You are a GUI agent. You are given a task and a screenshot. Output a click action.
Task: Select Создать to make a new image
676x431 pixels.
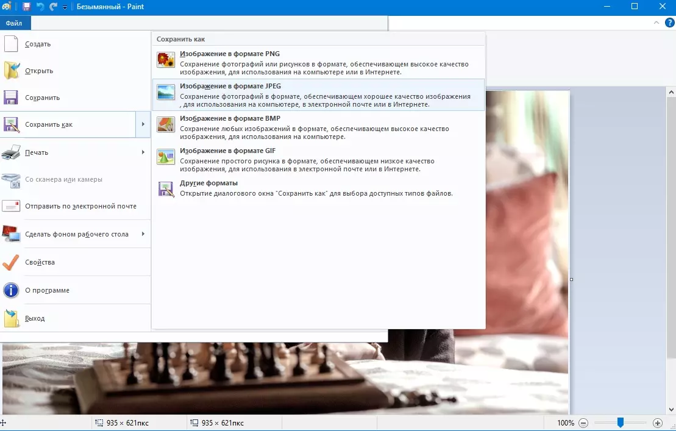point(38,44)
